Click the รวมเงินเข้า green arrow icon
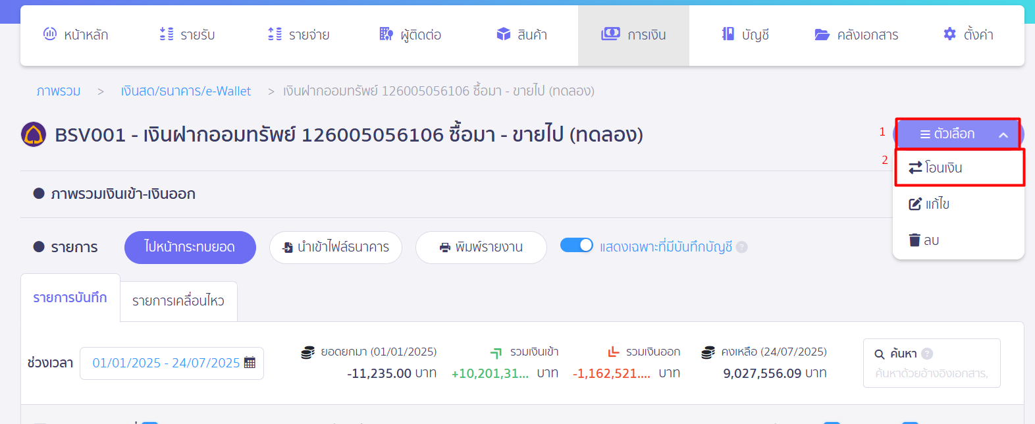The height and width of the screenshot is (424, 1035). [x=496, y=353]
